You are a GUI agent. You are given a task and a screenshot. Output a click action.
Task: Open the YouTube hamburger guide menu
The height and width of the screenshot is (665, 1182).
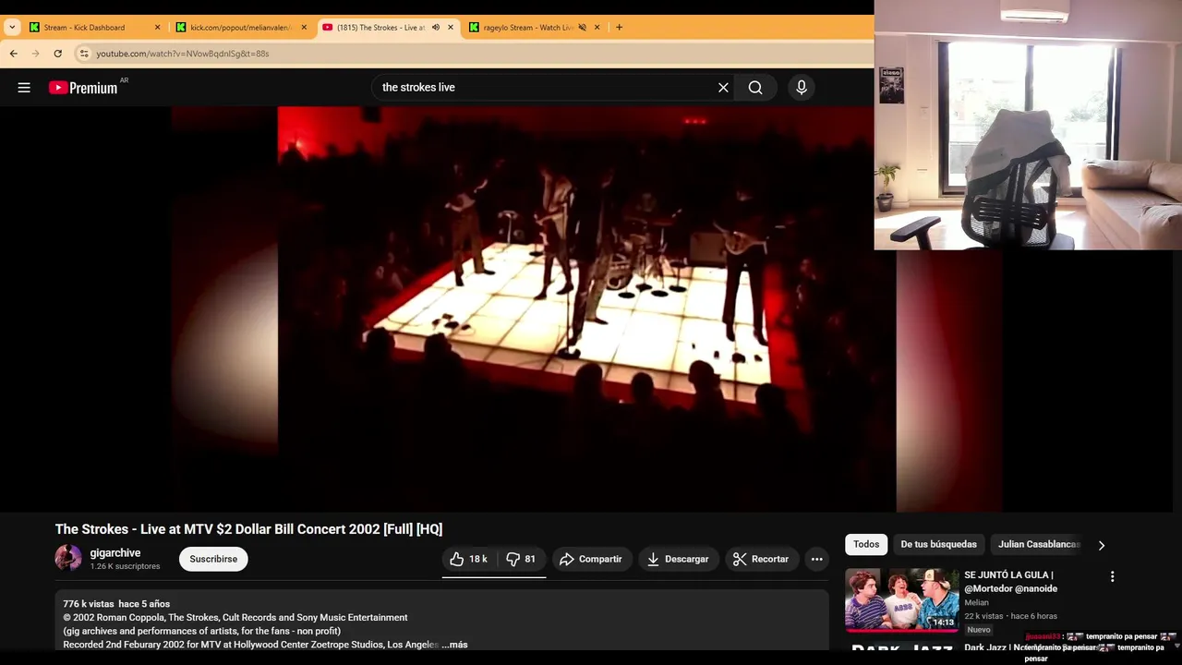[24, 88]
